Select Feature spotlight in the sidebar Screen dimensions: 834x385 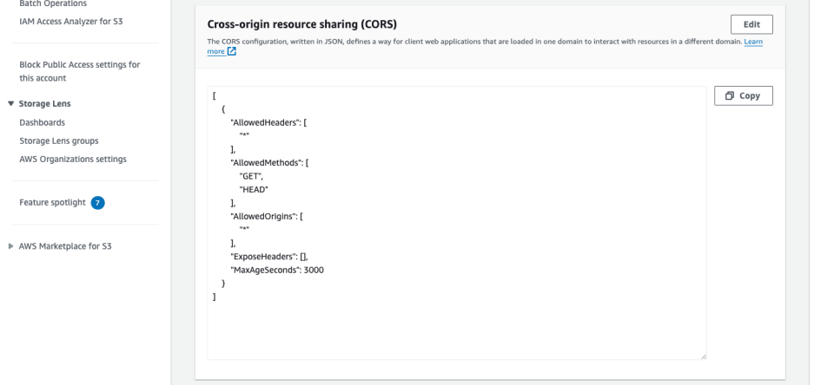(x=52, y=203)
